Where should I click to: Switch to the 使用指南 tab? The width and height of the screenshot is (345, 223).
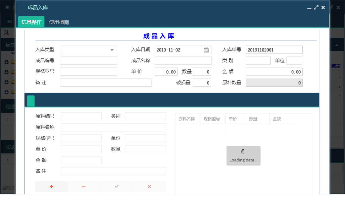58,22
